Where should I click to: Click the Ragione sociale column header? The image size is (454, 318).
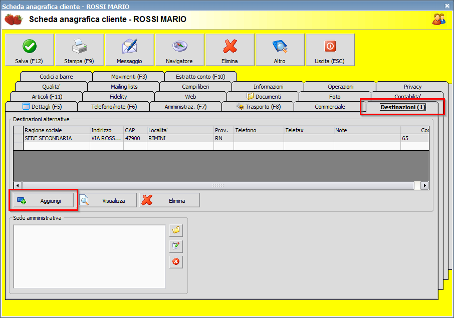click(57, 130)
